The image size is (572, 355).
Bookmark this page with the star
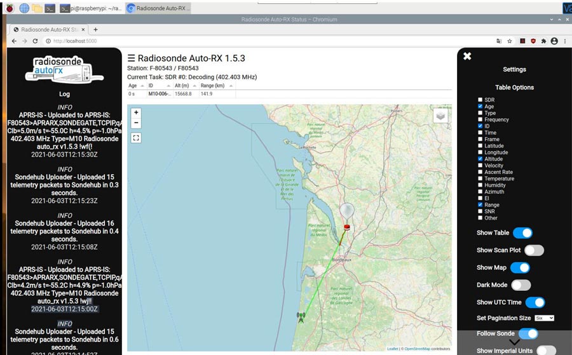(510, 41)
